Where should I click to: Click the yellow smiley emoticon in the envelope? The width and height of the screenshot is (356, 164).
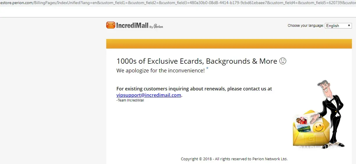pos(319,128)
